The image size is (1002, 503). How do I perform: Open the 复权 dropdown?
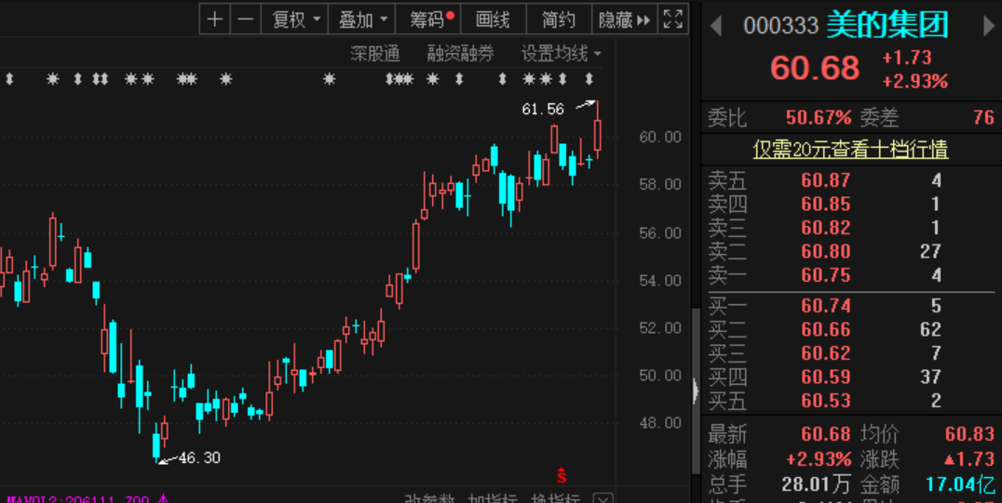pyautogui.click(x=295, y=20)
